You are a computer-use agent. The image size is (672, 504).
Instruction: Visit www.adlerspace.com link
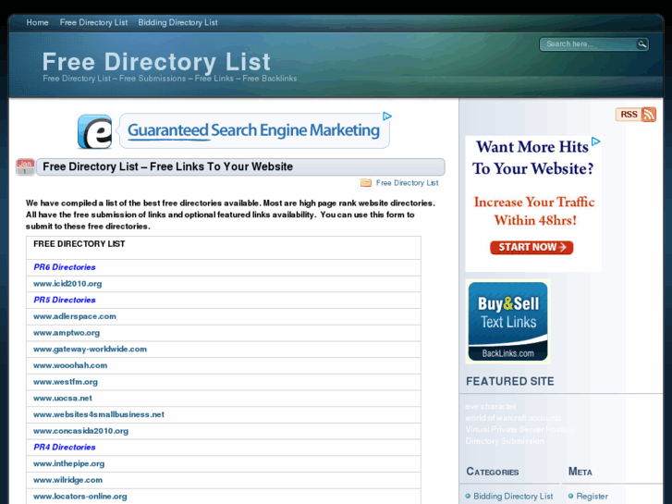[75, 316]
